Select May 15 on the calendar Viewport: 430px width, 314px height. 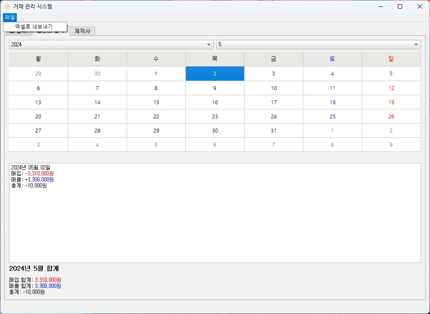(x=156, y=103)
